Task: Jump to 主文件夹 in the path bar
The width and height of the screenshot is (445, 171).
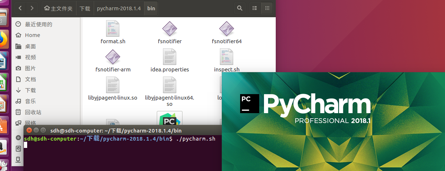Action: click(x=59, y=8)
